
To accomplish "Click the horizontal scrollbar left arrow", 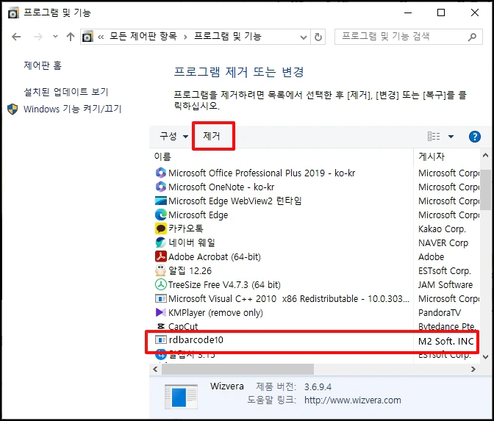I will pyautogui.click(x=155, y=369).
